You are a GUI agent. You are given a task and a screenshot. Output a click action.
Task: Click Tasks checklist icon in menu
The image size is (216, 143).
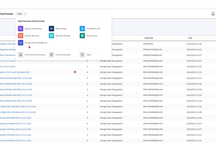pyautogui.click(x=82, y=55)
